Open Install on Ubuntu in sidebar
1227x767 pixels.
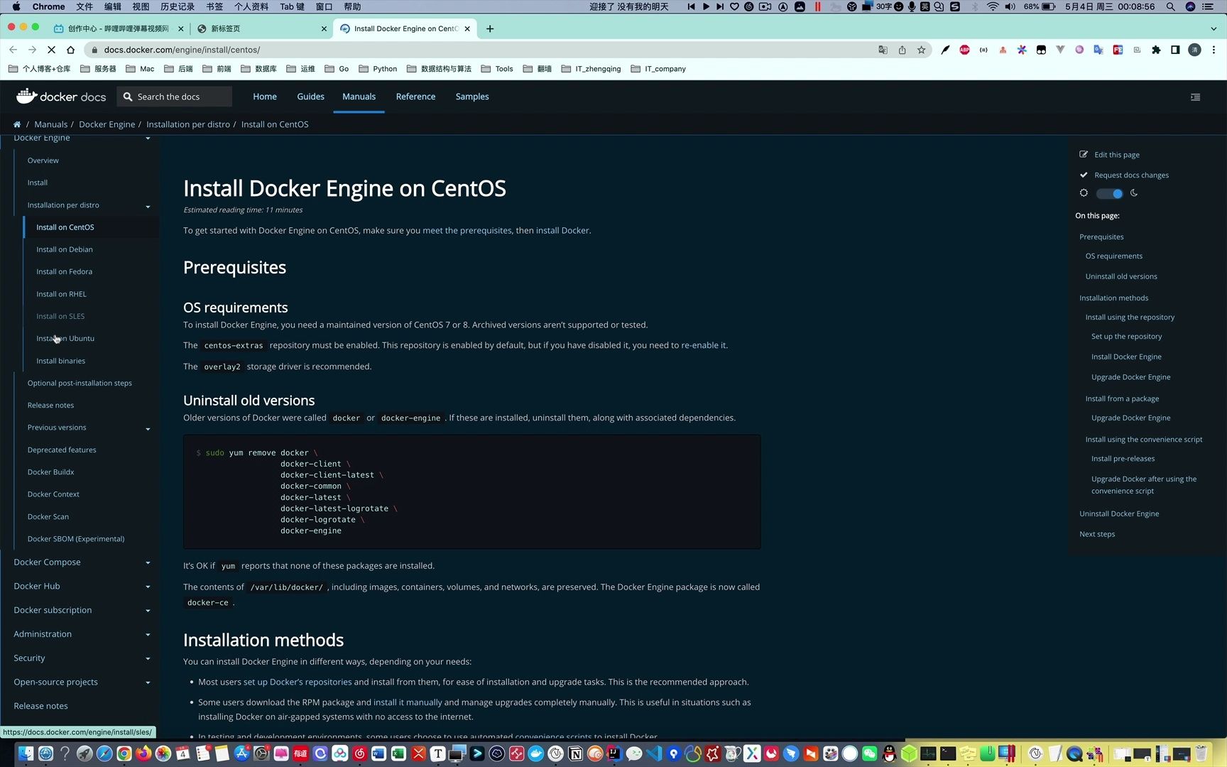coord(65,339)
